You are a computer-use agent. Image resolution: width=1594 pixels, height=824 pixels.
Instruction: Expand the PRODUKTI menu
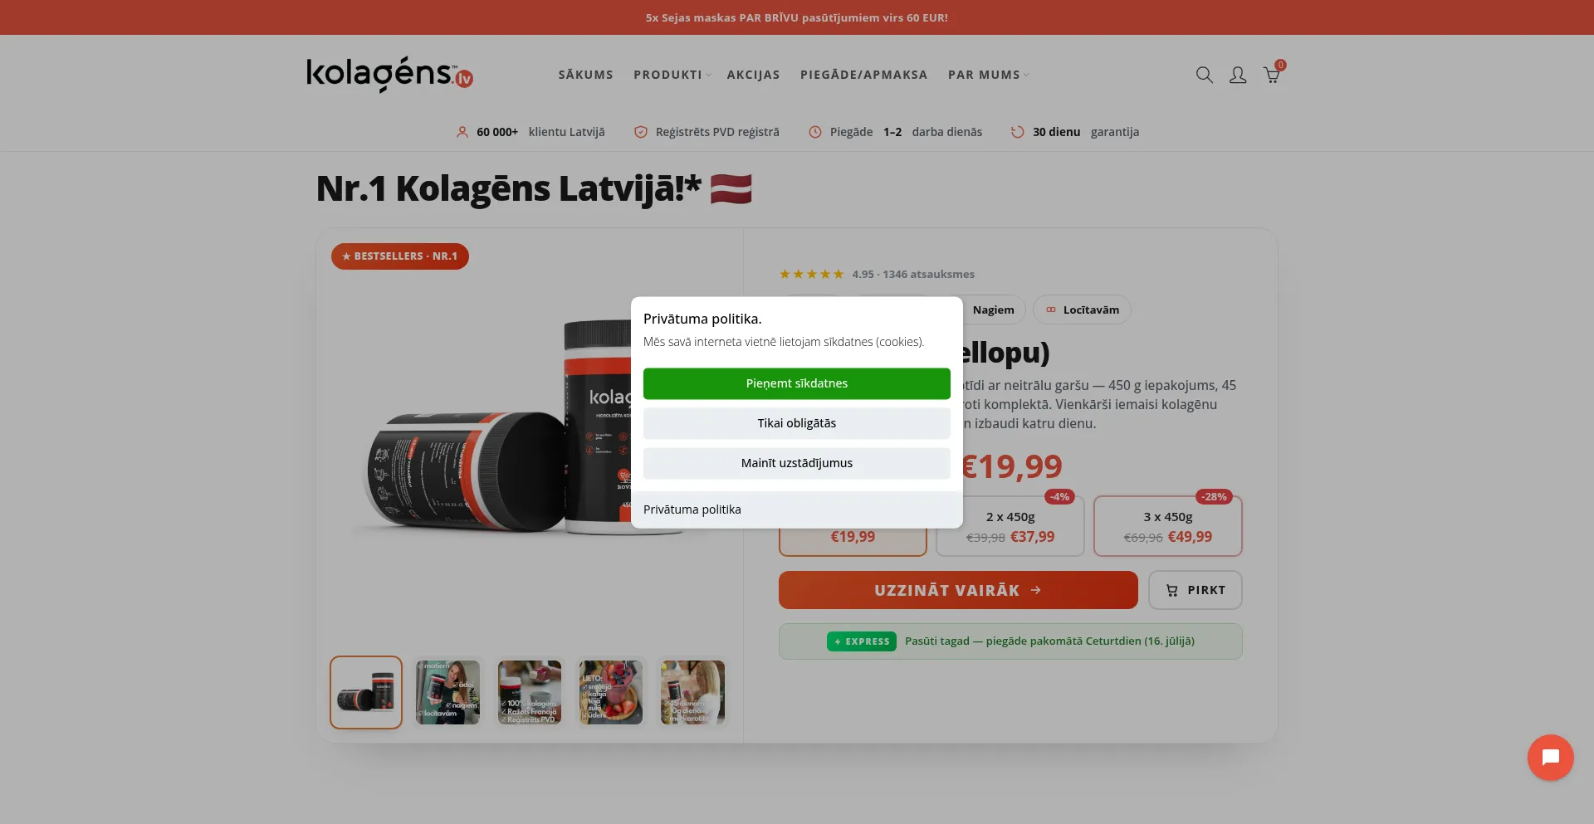tap(672, 75)
